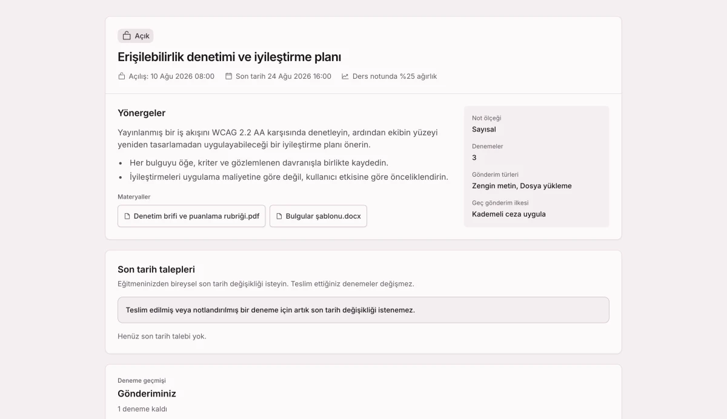Click the bullet starting with Her bulguyu öğe

tap(259, 163)
